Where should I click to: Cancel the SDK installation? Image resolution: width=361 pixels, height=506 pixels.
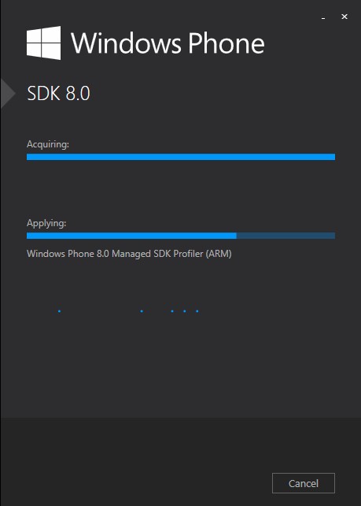[304, 483]
